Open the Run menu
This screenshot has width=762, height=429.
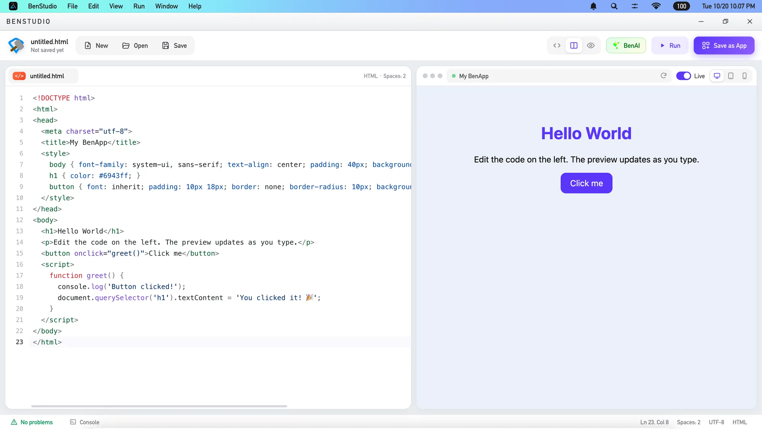[139, 6]
